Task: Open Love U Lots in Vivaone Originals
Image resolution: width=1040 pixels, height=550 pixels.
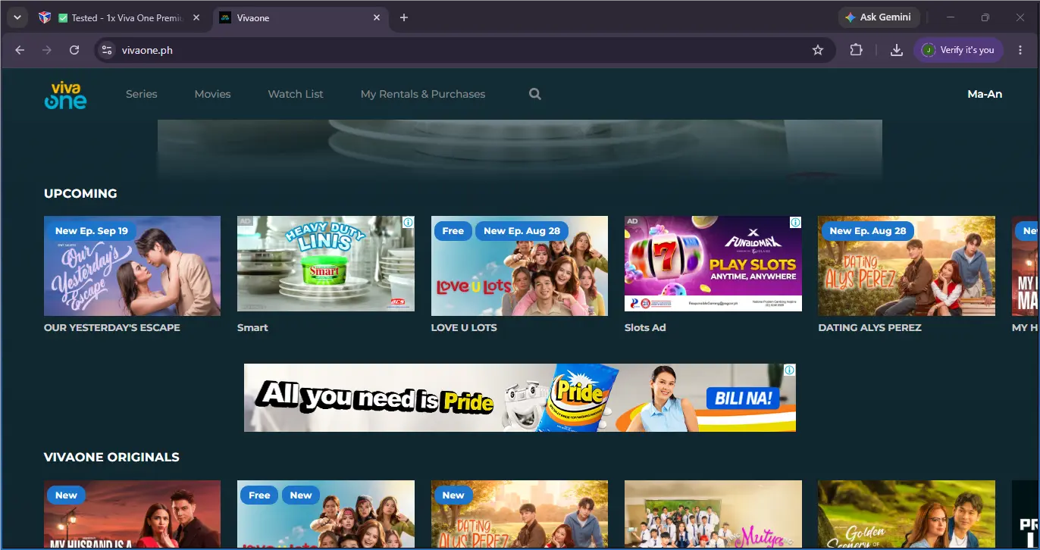Action: pyautogui.click(x=326, y=515)
